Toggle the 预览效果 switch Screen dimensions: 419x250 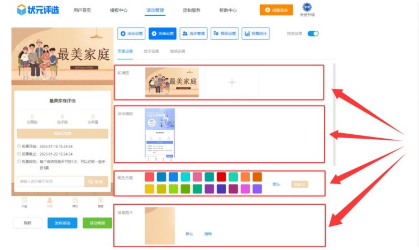pos(313,34)
